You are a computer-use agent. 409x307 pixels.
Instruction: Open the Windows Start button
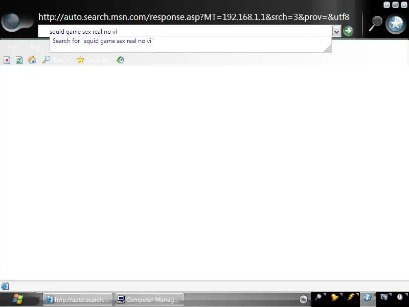pyautogui.click(x=18, y=299)
